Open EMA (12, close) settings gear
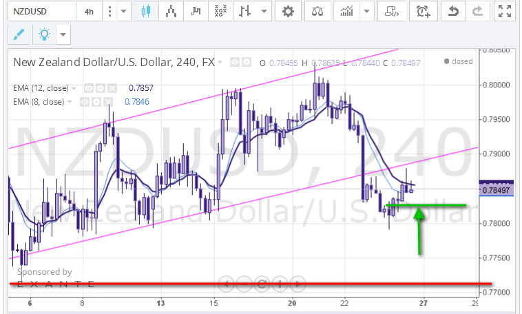The height and width of the screenshot is (314, 522). pyautogui.click(x=101, y=88)
